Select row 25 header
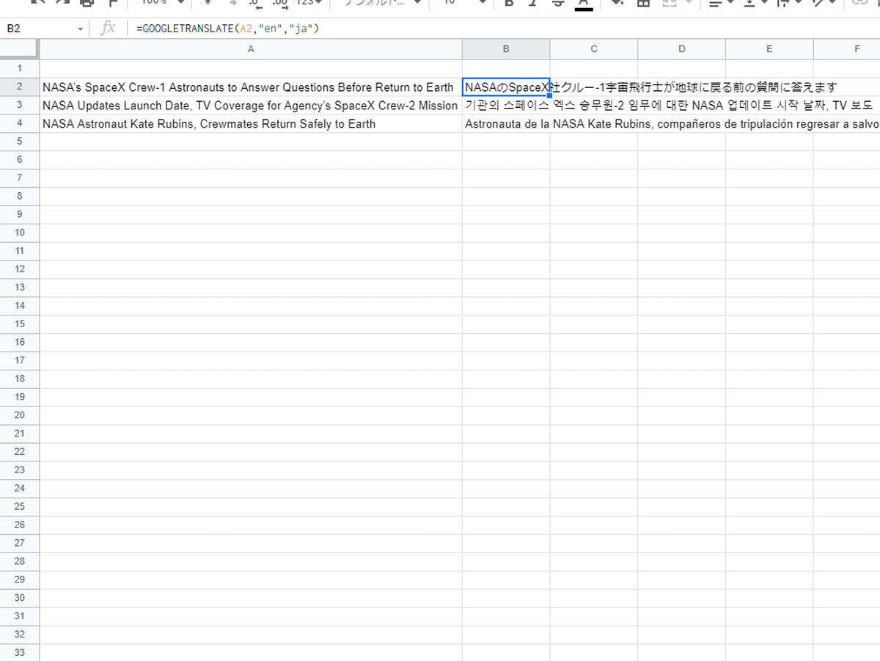The width and height of the screenshot is (880, 661). pos(19,506)
